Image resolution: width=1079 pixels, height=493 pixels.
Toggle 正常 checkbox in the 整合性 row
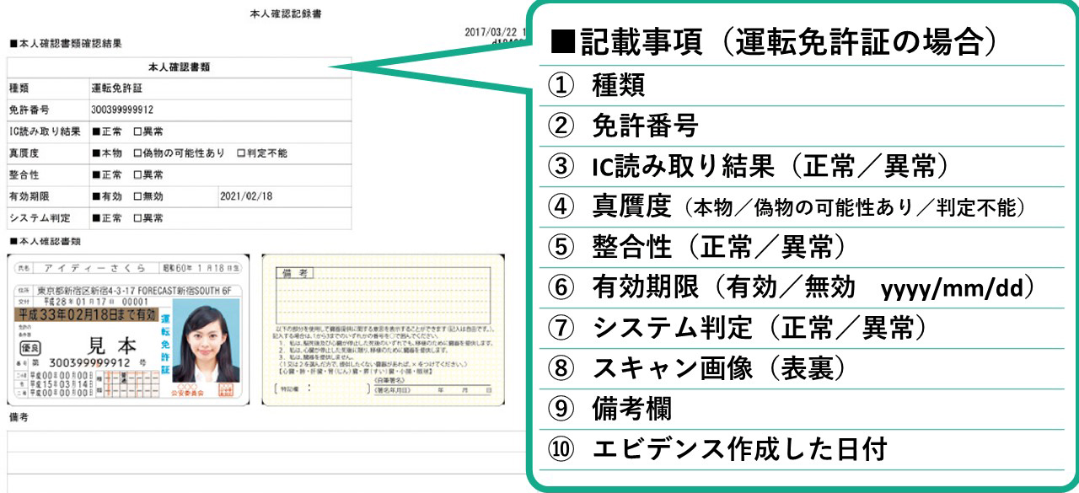click(x=96, y=175)
